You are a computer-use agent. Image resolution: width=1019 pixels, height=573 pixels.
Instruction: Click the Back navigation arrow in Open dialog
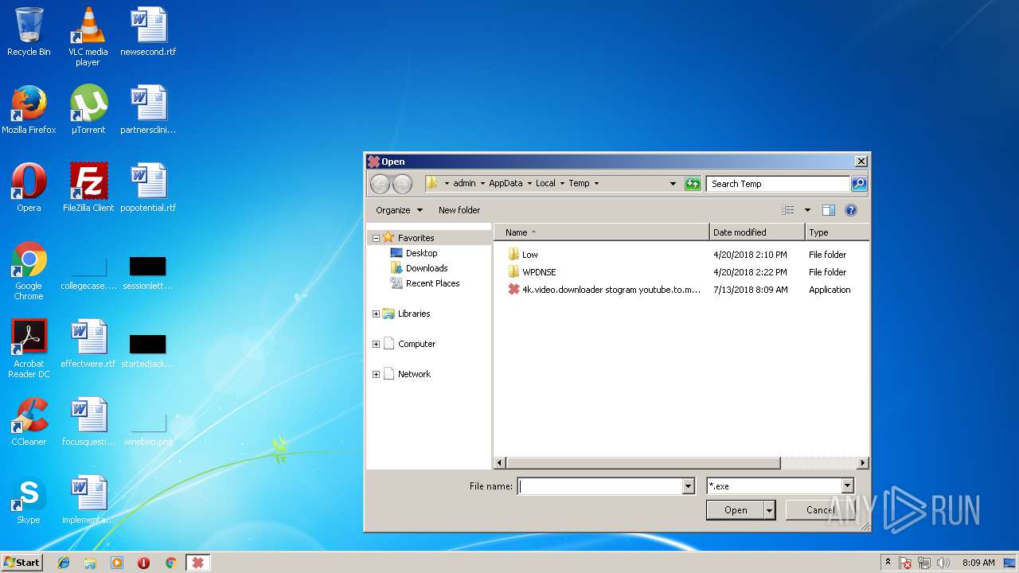coord(380,184)
